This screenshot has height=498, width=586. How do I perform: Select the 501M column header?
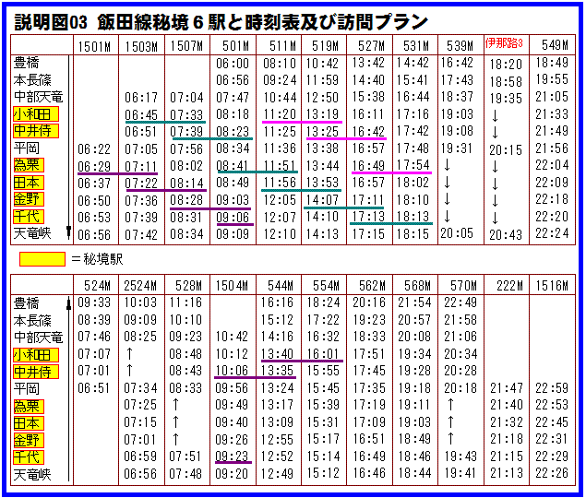[235, 46]
